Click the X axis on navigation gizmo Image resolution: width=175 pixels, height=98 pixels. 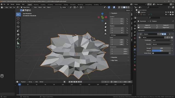pyautogui.click(x=106, y=17)
